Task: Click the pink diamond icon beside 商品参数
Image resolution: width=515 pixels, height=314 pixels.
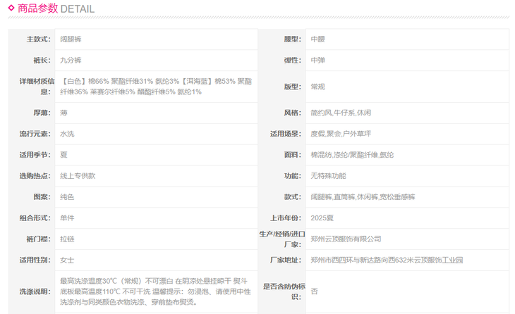Action: click(x=12, y=8)
